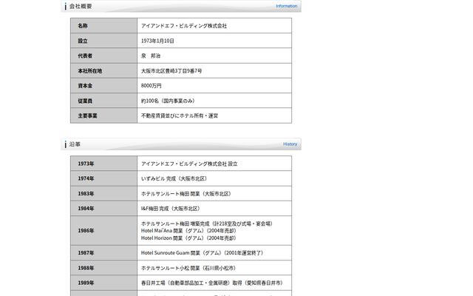
Task: Select representative name 泉 邦治
Action: click(151, 56)
